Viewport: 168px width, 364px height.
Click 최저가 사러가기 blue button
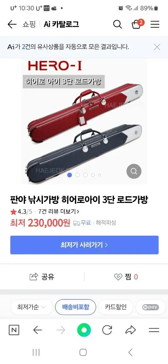coord(84,245)
